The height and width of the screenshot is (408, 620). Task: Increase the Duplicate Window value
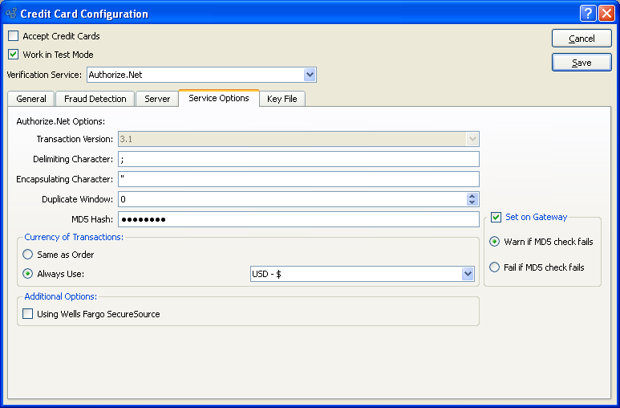(x=473, y=195)
